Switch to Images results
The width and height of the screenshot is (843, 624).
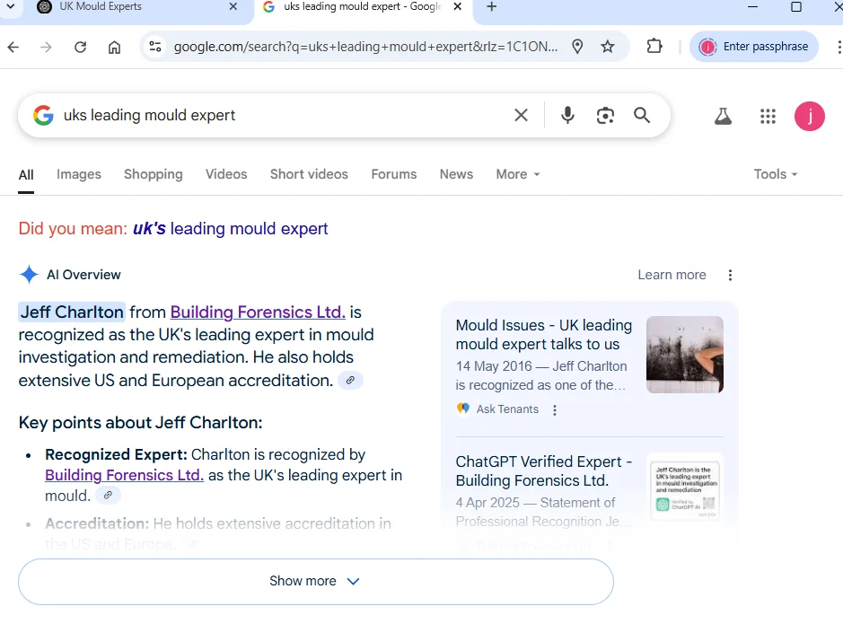coord(78,174)
